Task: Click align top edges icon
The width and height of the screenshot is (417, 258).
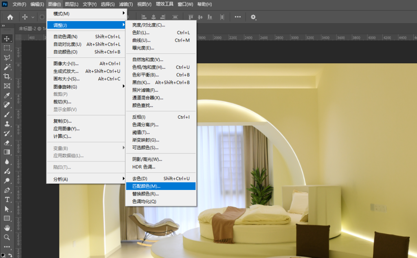Action: (x=191, y=17)
